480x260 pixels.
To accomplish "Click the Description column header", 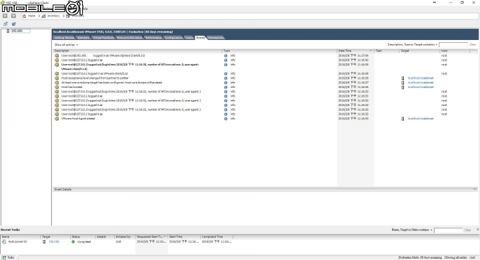I will click(x=137, y=51).
